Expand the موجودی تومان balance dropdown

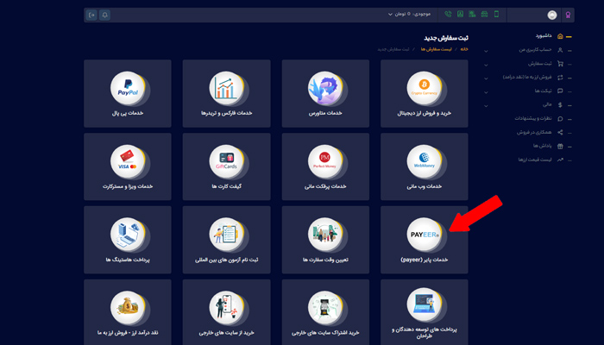(x=409, y=15)
